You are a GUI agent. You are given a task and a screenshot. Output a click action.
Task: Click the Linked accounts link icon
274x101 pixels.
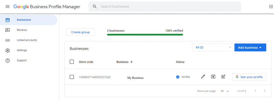[x=7, y=40]
